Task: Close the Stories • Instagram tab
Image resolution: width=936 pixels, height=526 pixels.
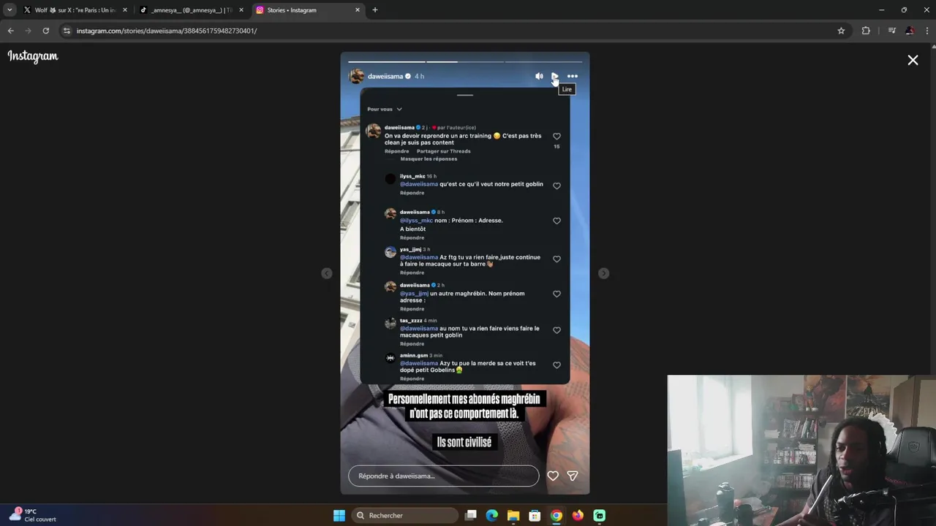Action: click(x=358, y=10)
